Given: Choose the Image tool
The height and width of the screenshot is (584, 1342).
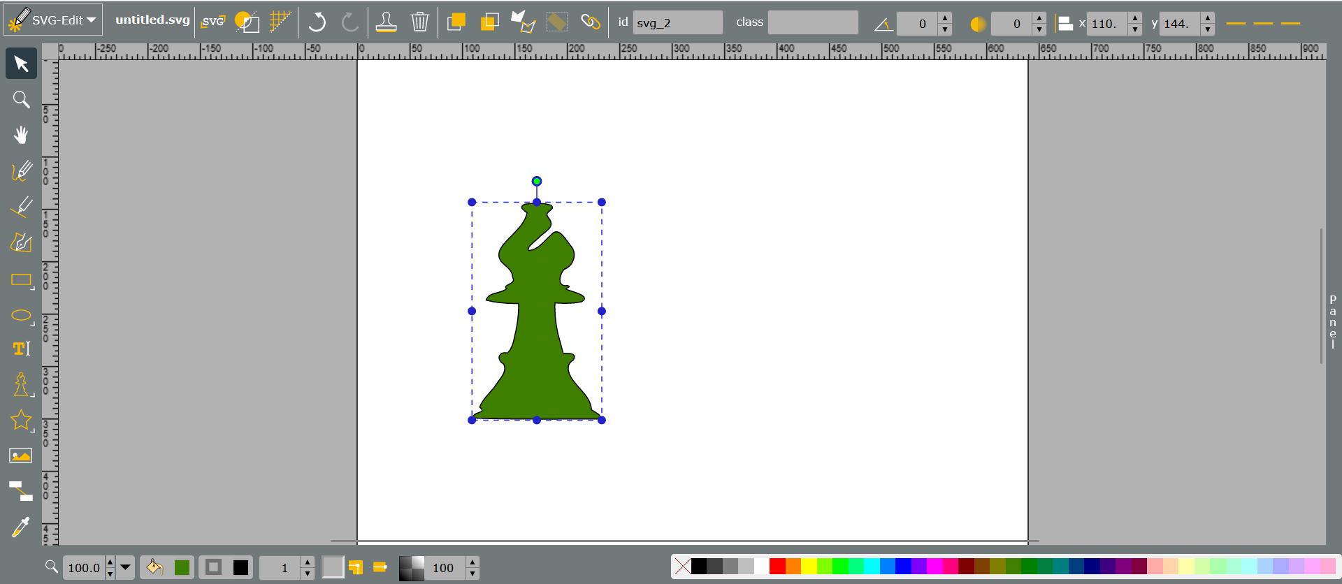Looking at the screenshot, I should coord(21,455).
